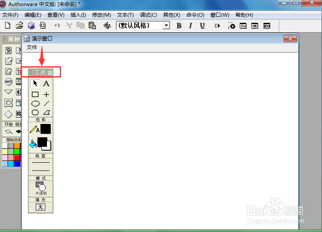Image resolution: width=322 pixels, height=232 pixels.
Task: Open the 默认风格 style dropdown
Action: pyautogui.click(x=166, y=26)
